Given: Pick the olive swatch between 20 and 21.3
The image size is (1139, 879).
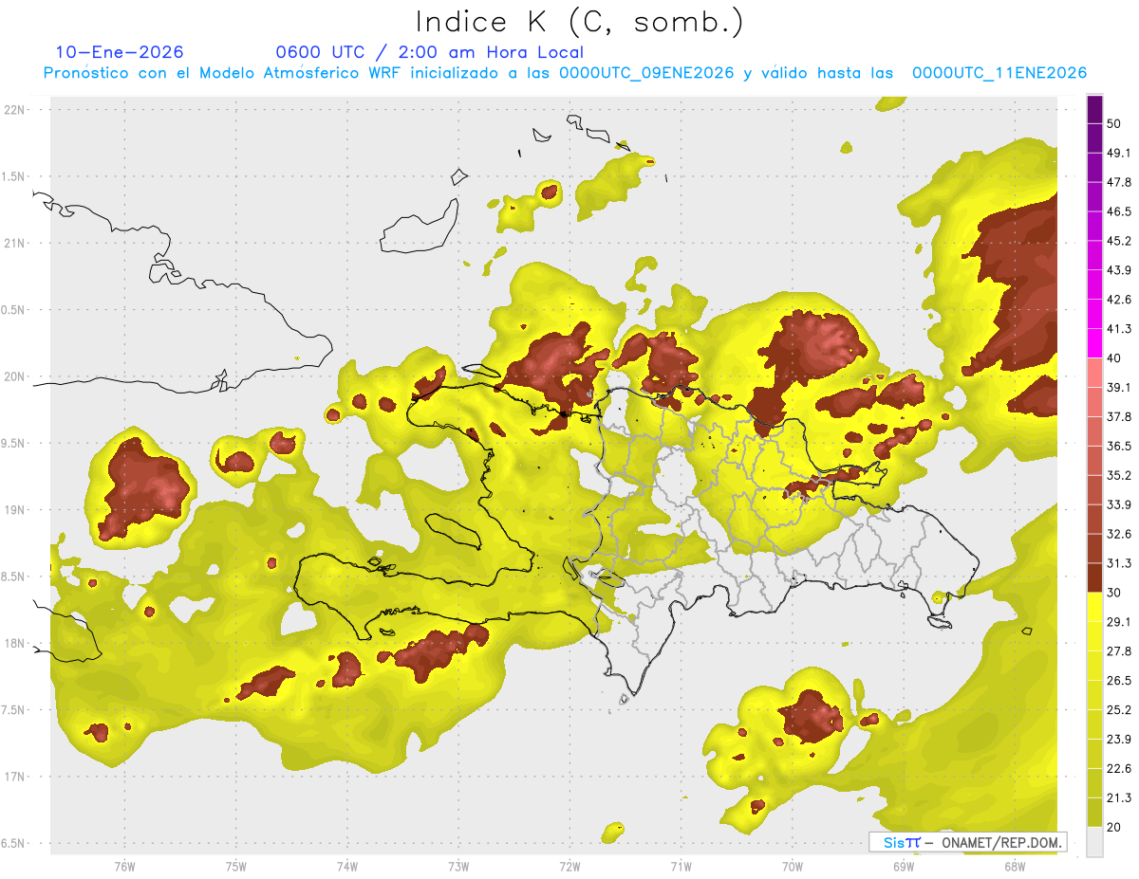Looking at the screenshot, I should (x=1094, y=813).
